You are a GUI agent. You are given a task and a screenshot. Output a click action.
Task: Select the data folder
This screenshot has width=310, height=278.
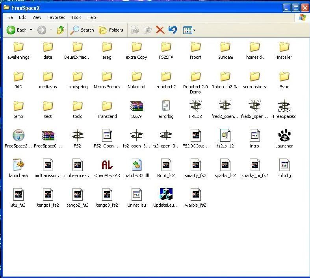click(48, 50)
